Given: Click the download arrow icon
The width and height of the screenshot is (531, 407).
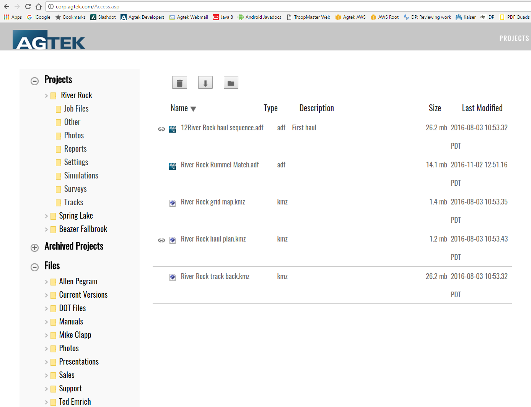Looking at the screenshot, I should (205, 83).
